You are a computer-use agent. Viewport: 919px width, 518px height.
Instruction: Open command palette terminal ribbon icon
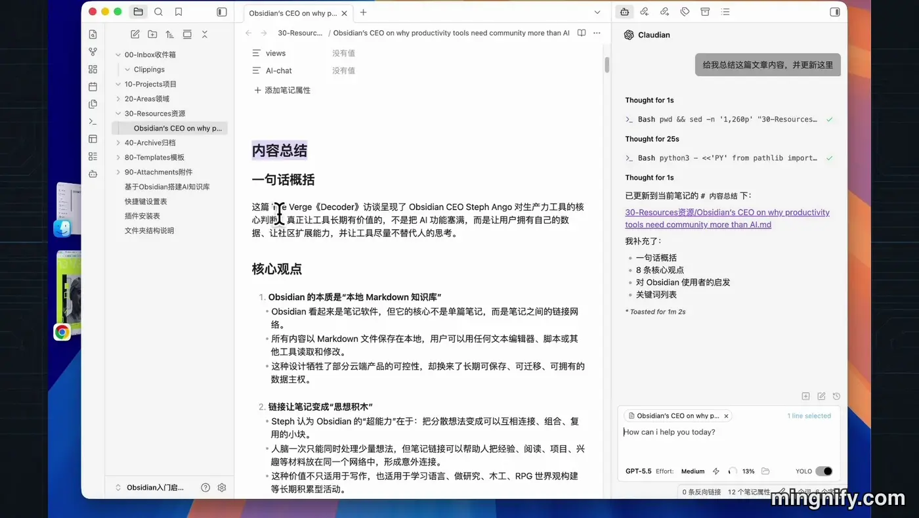[x=93, y=121]
